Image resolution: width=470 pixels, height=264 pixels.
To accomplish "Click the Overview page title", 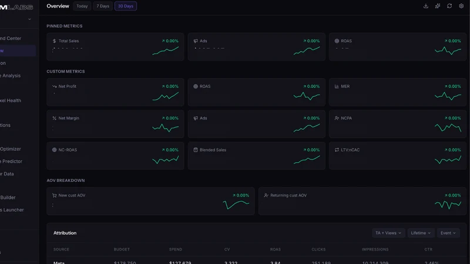I will click(x=58, y=6).
